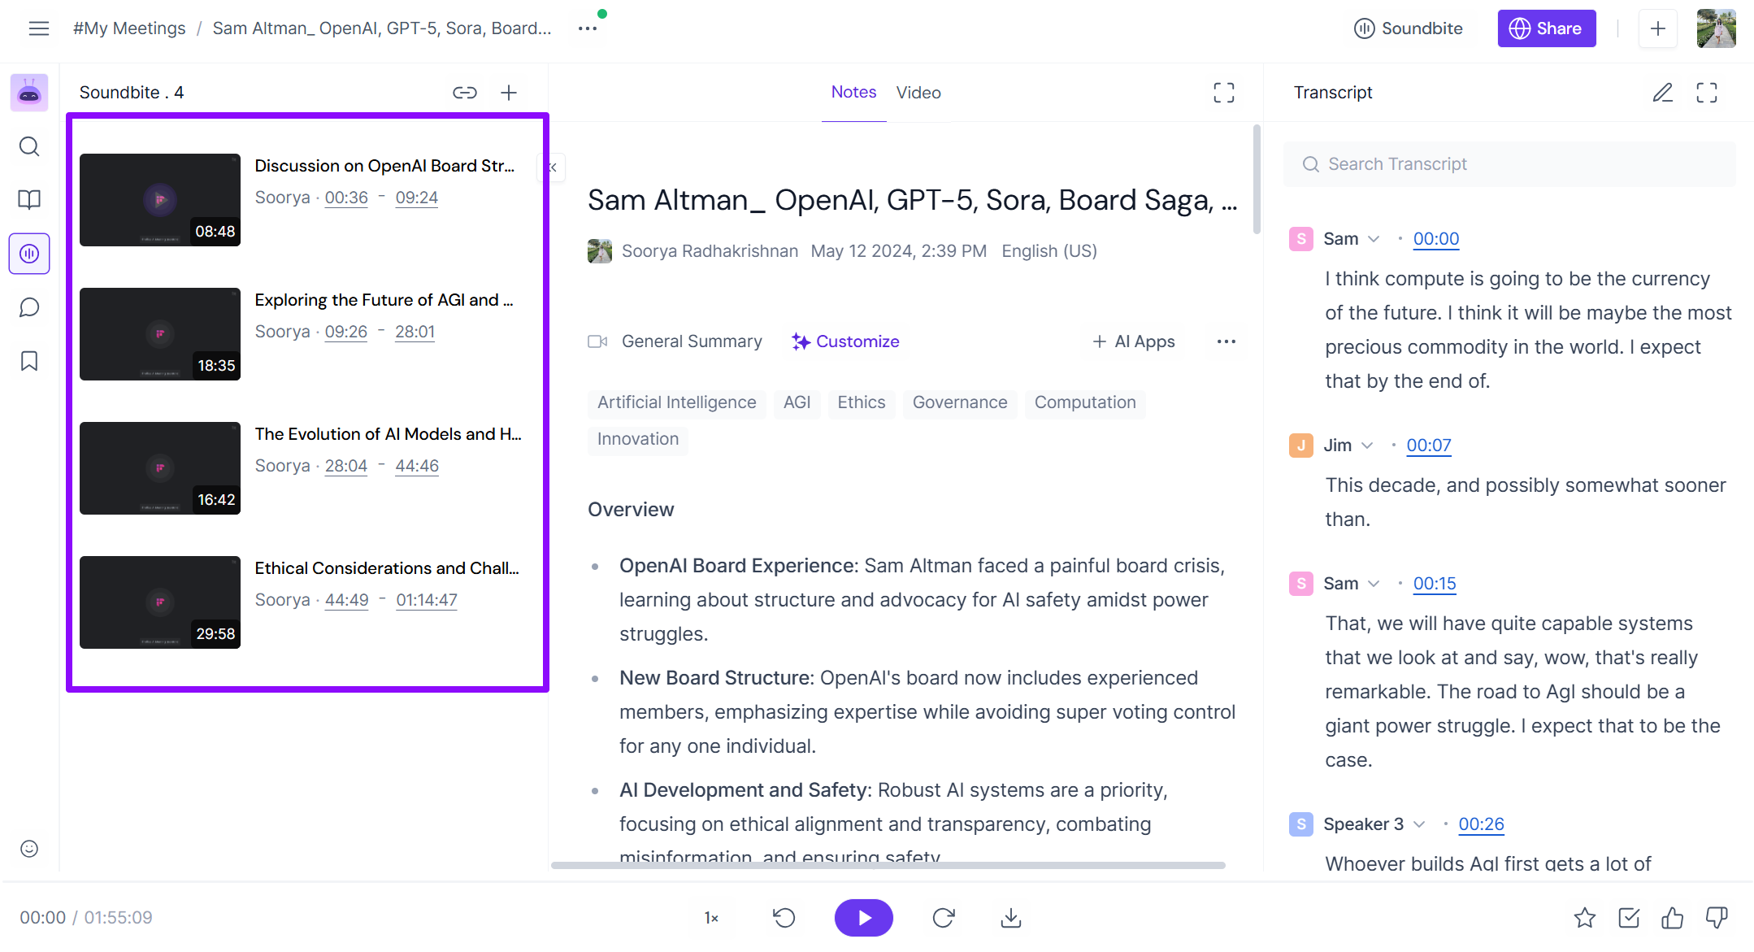Click the search icon in left sidebar
Screen dimensions: 1754x952
[29, 146]
